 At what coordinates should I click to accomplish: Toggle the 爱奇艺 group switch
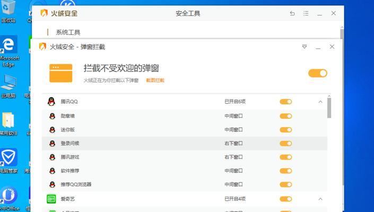(286, 199)
